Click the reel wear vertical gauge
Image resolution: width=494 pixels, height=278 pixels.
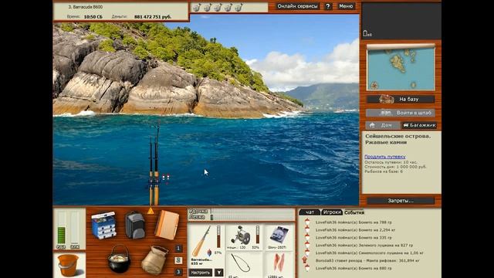click(257, 235)
